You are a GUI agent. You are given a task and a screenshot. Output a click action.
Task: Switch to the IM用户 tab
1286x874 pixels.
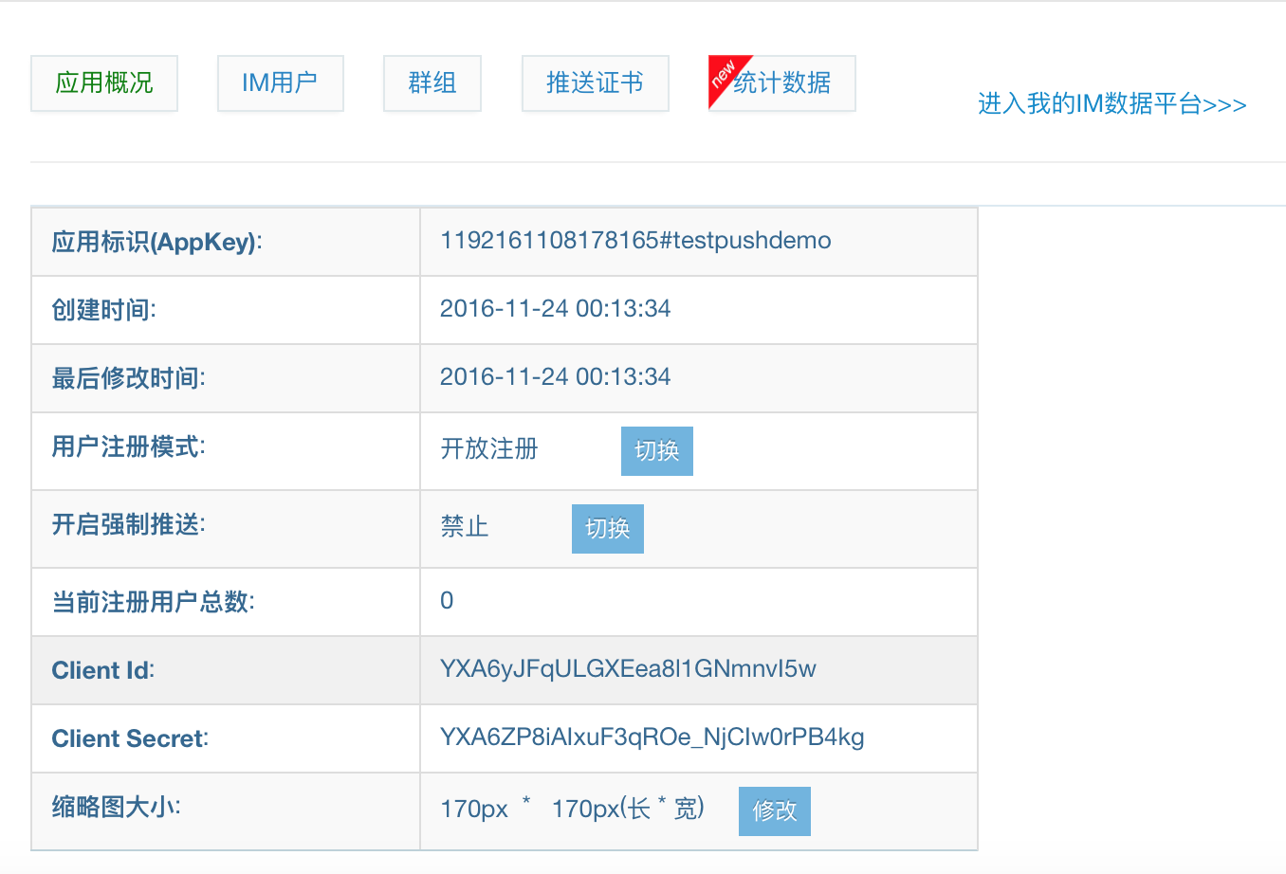(x=280, y=83)
